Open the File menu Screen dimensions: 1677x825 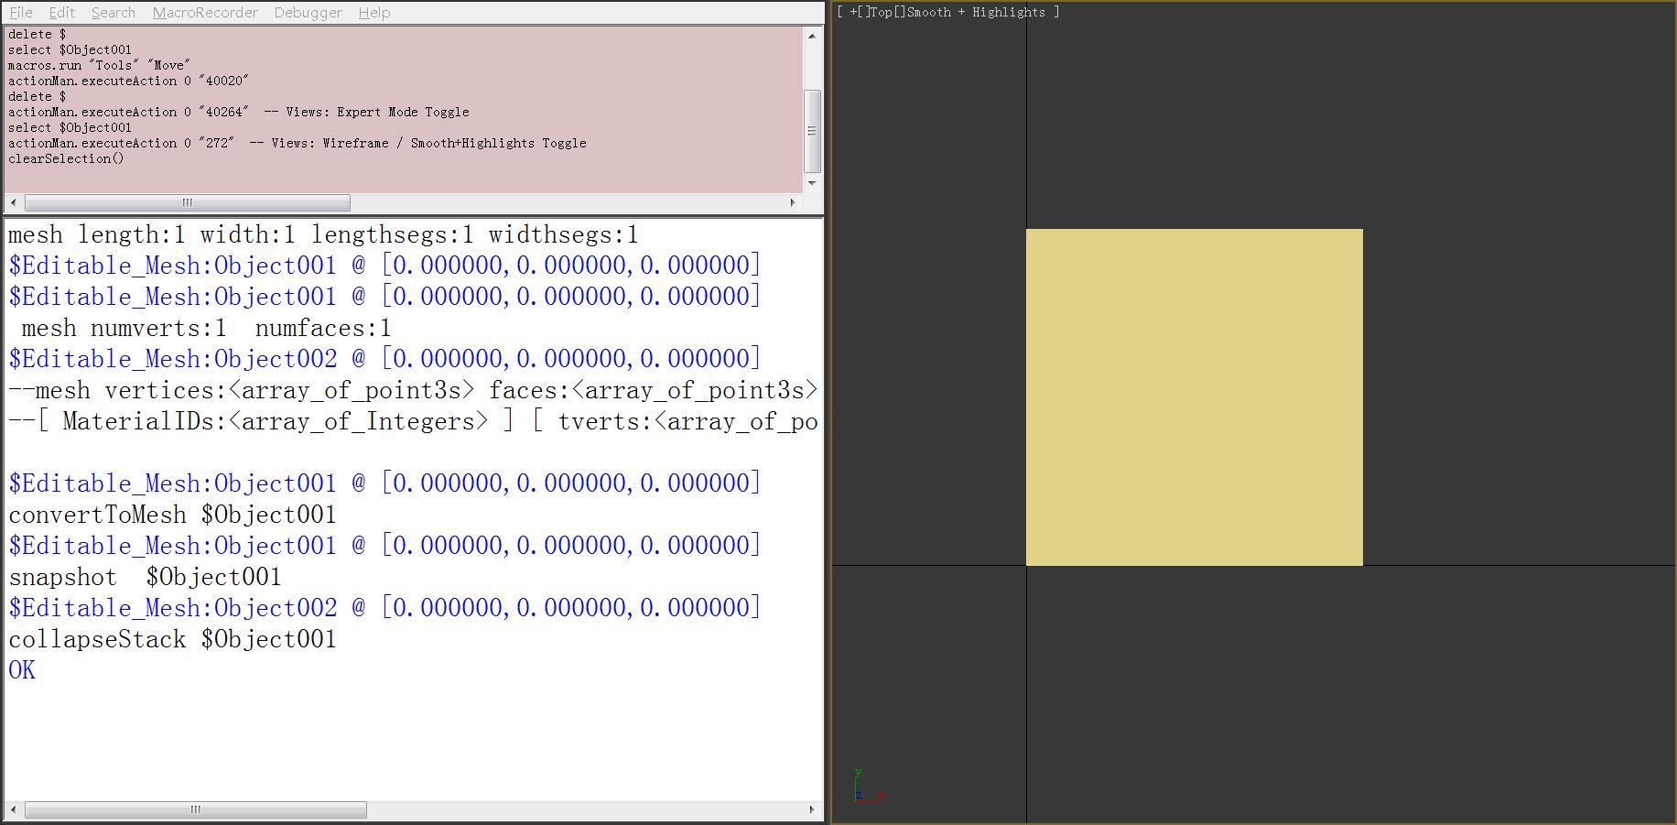click(x=20, y=12)
